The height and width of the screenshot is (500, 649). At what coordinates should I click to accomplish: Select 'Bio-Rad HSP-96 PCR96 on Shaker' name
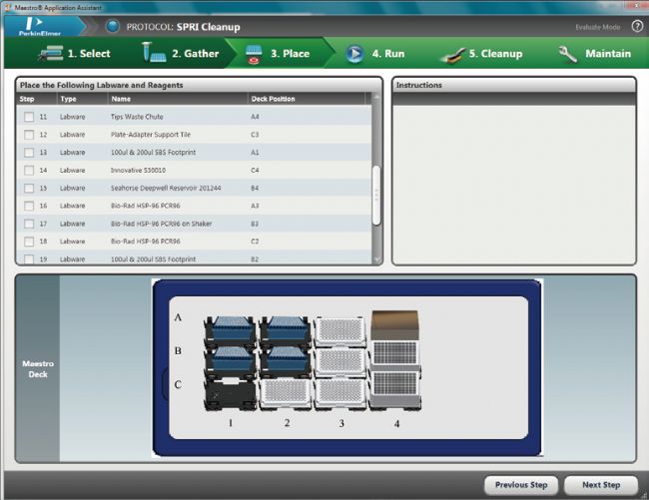[161, 224]
